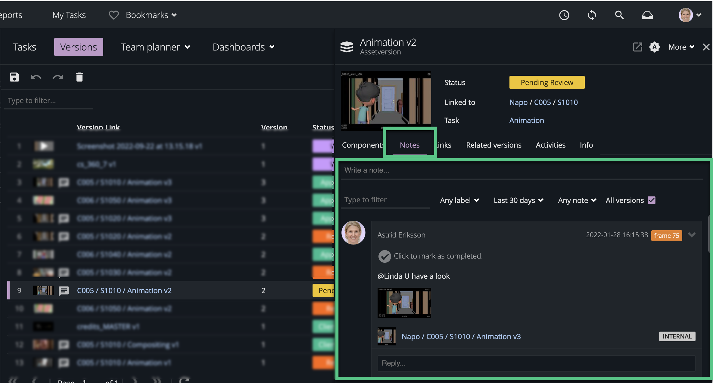The image size is (713, 383).
Task: Toggle the Bookmarks heart icon
Action: point(114,15)
